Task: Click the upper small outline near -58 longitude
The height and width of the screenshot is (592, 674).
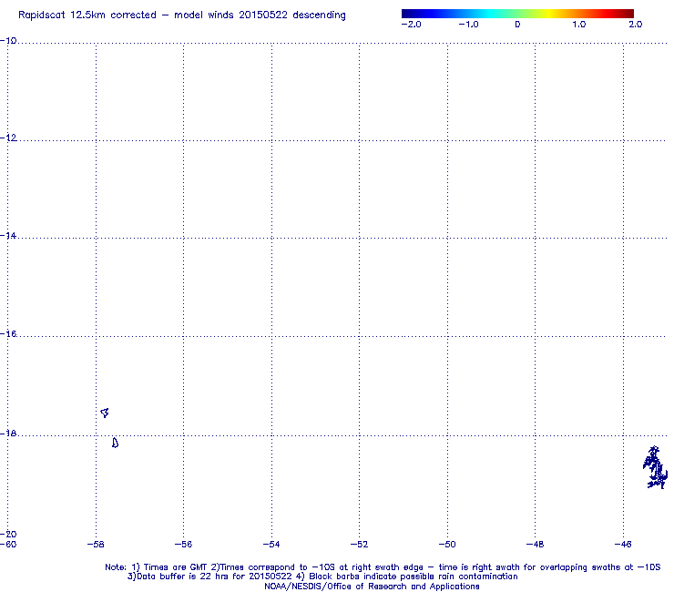Action: tap(105, 413)
